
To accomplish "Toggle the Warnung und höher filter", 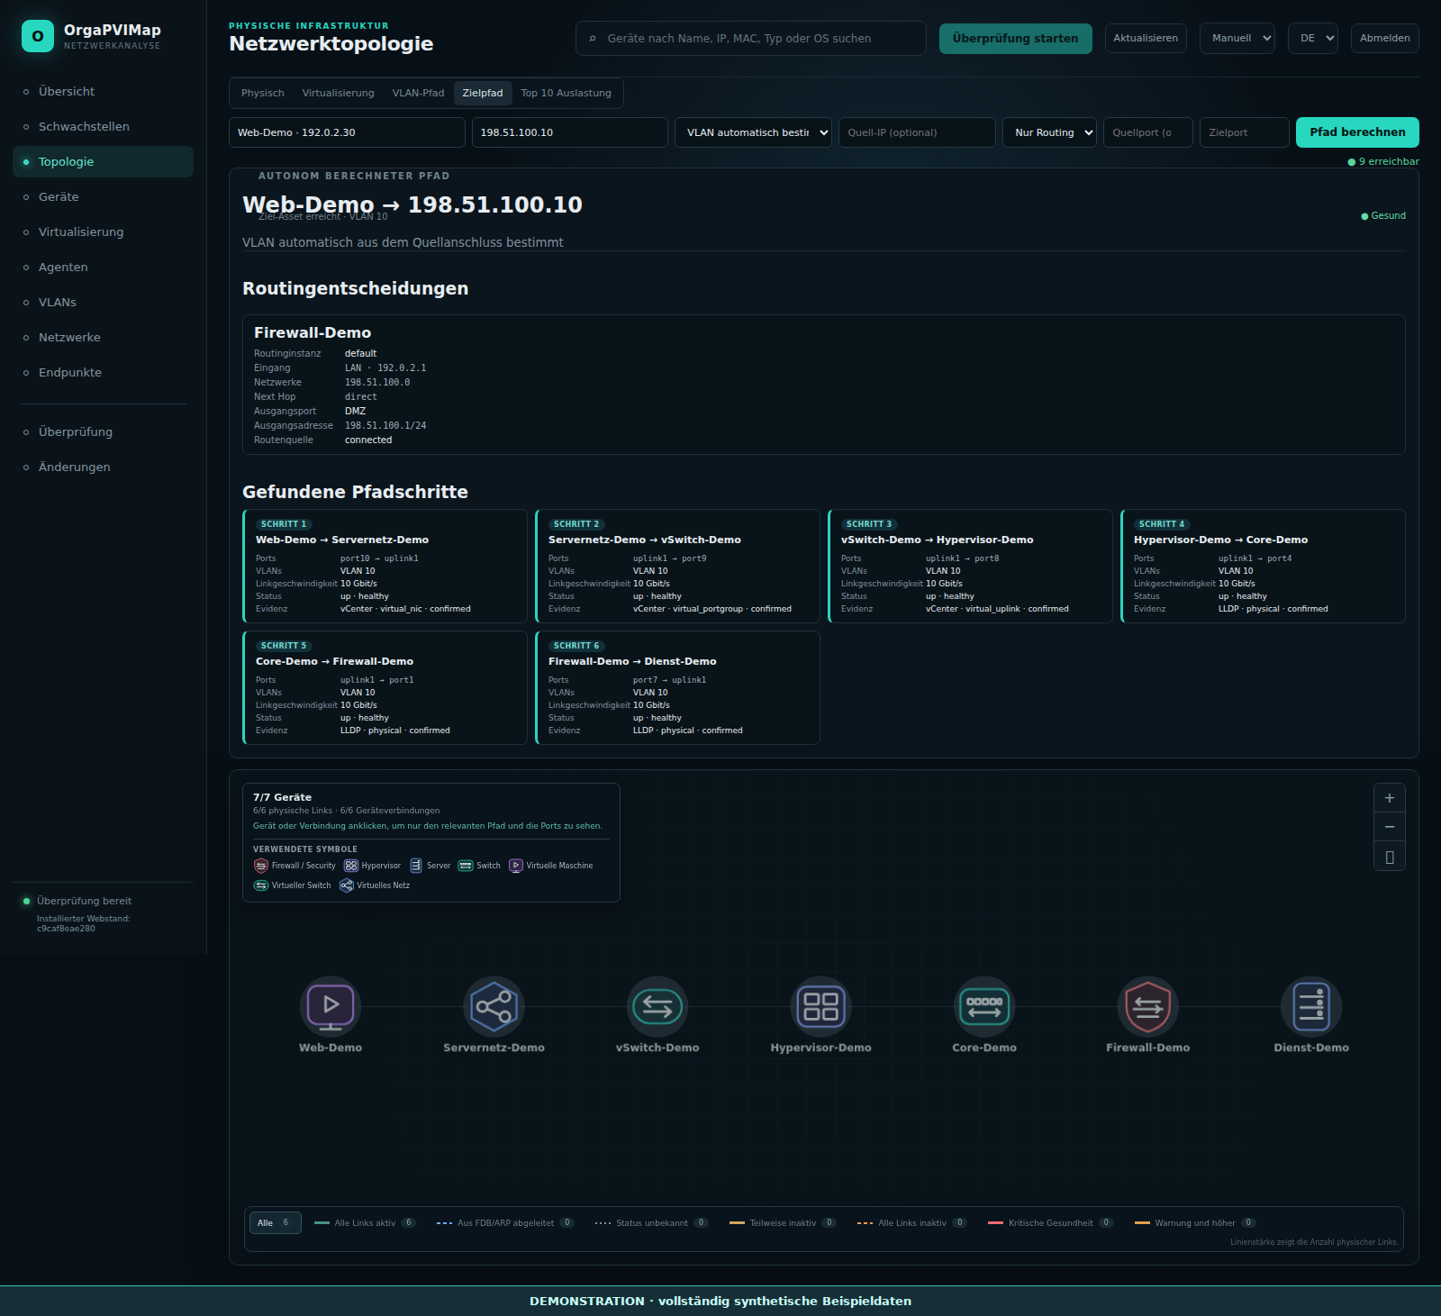I will [1195, 1222].
